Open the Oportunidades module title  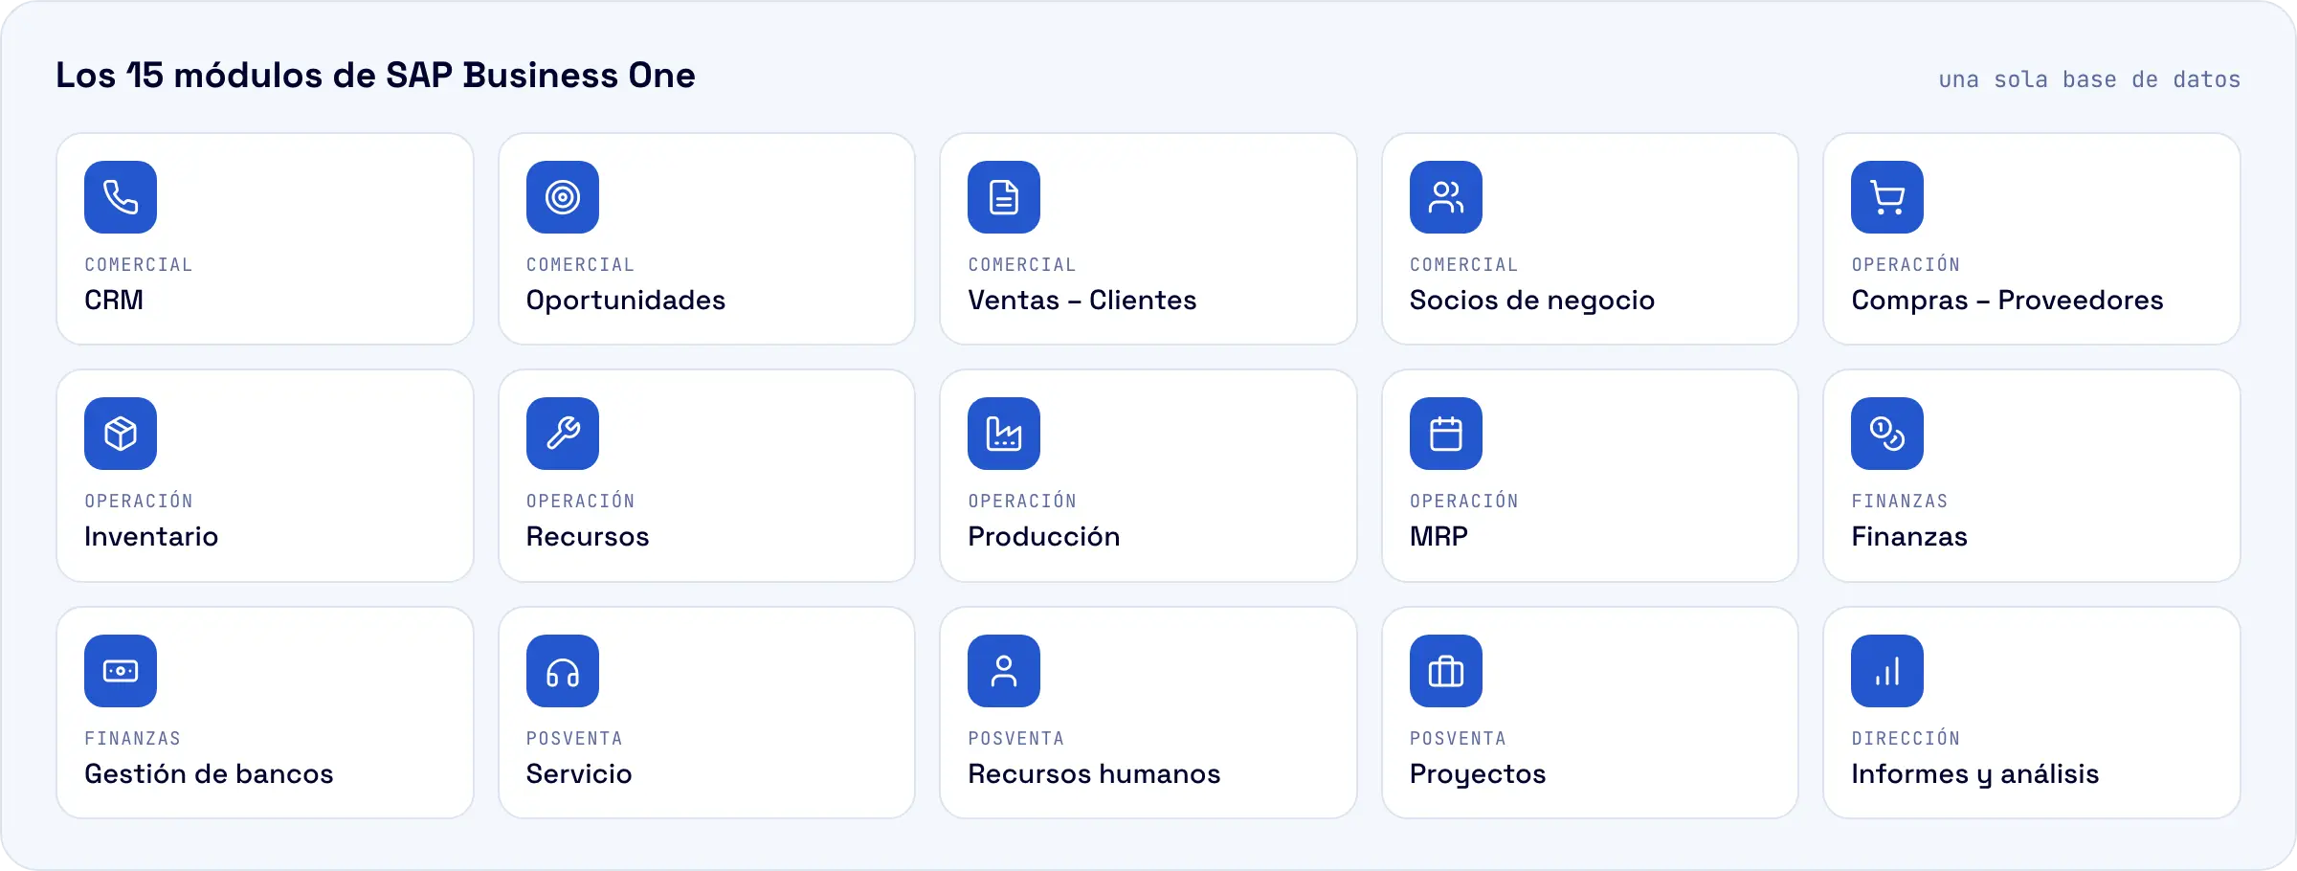click(x=626, y=301)
